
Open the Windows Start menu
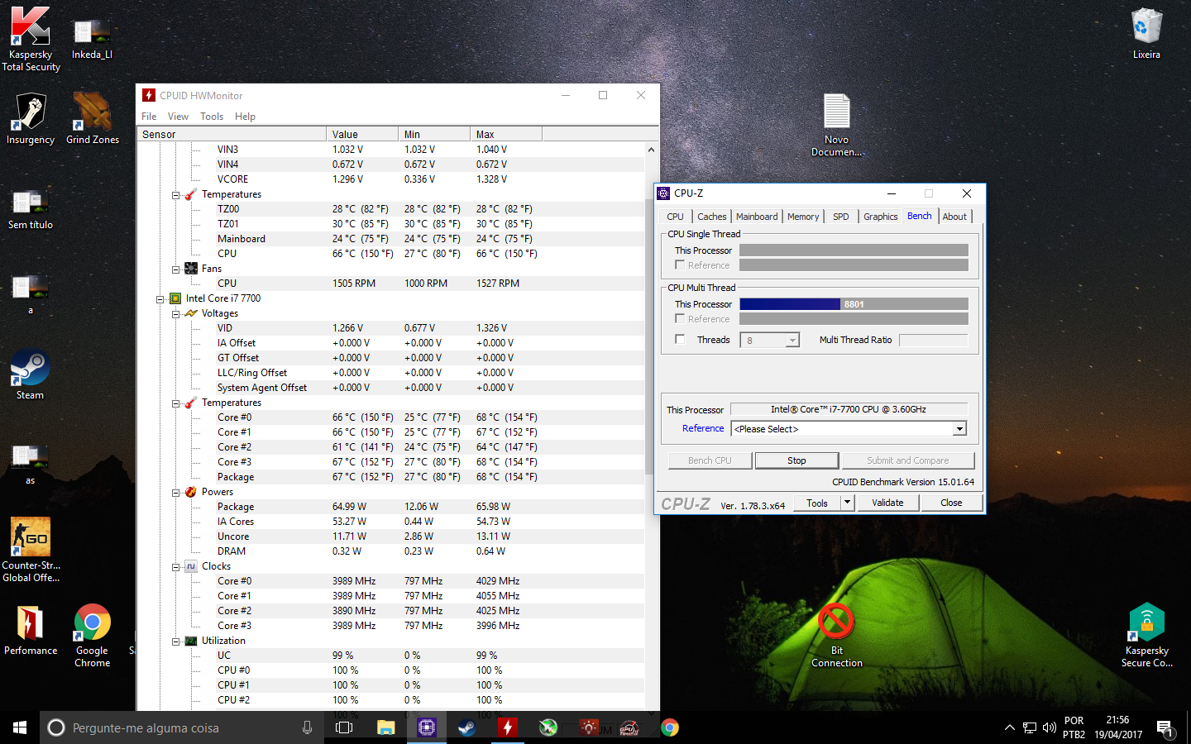[x=20, y=727]
